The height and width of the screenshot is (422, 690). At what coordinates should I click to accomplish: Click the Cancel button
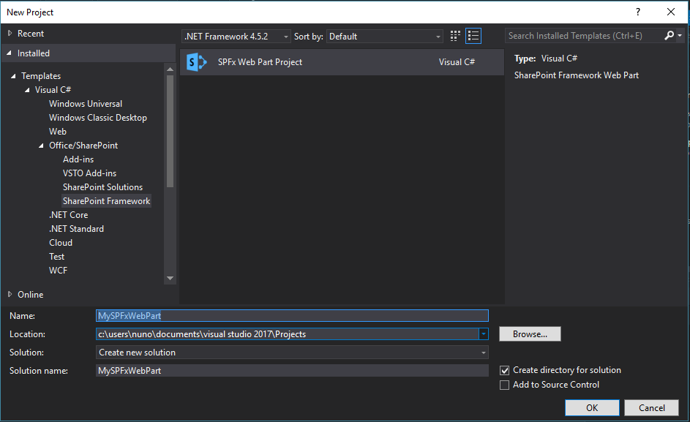coord(652,408)
